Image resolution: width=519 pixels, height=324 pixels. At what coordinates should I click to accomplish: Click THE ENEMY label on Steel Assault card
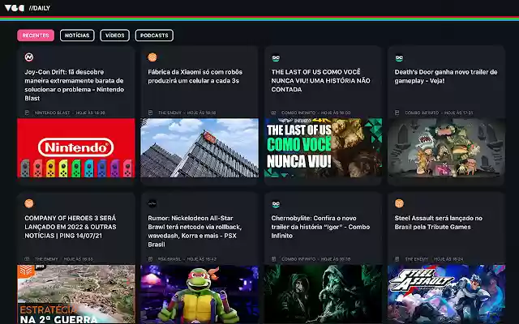417,259
